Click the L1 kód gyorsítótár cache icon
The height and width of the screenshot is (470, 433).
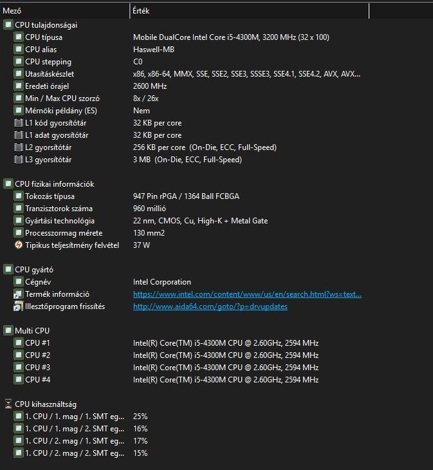tap(19, 123)
